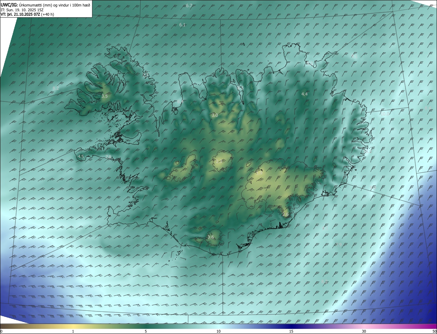
Task: Click the map value label '6.7'
Action: [189, 6]
